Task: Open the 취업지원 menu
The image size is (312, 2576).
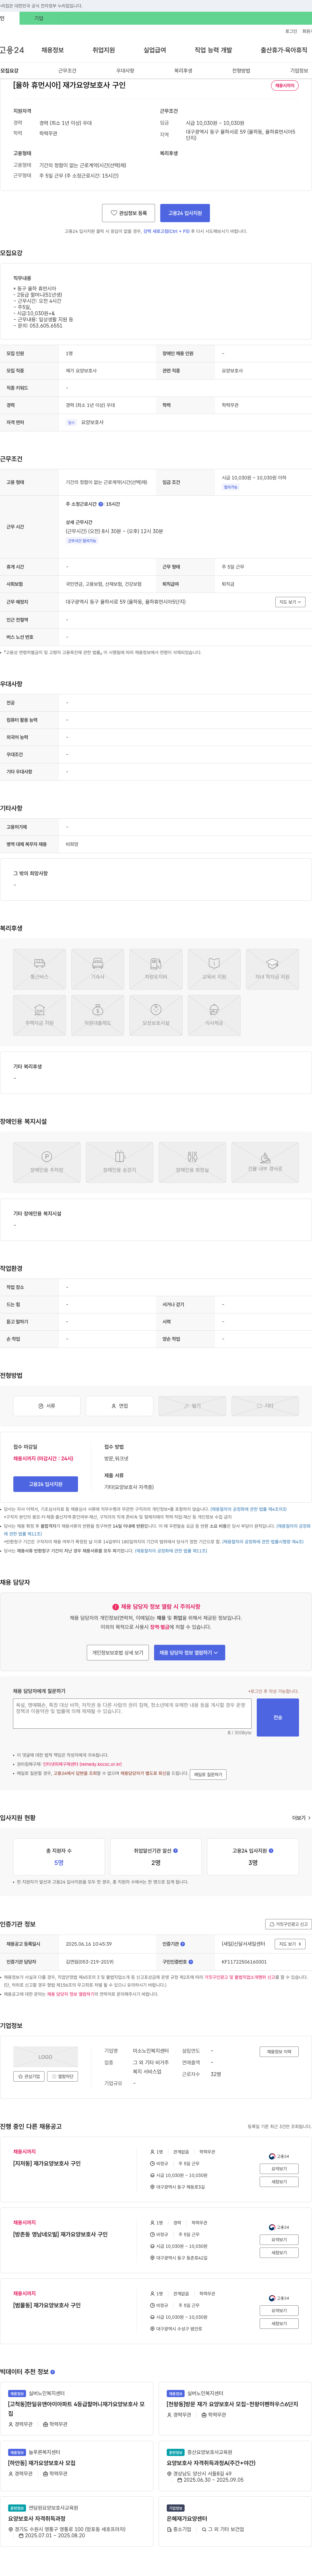Action: pyautogui.click(x=104, y=50)
